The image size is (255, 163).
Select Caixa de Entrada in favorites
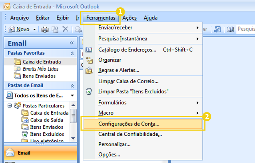click(x=40, y=62)
